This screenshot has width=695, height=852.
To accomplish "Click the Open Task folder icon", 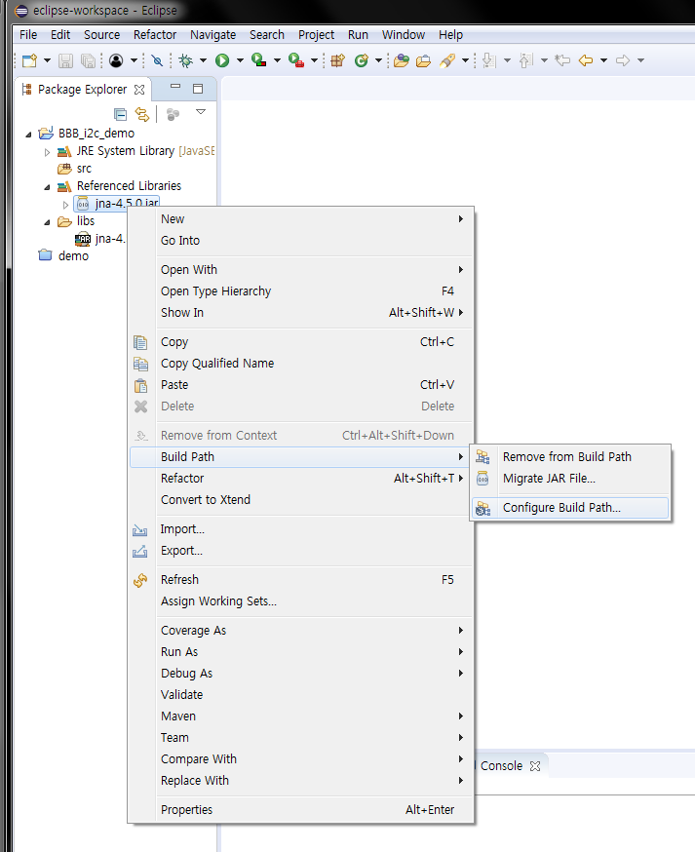I will 423,60.
